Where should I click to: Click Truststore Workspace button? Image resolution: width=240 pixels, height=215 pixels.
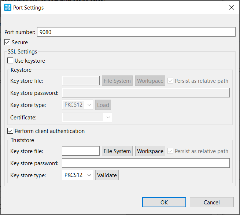point(150,151)
